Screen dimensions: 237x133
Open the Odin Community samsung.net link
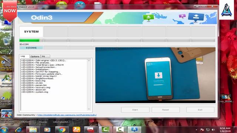pos(67,115)
